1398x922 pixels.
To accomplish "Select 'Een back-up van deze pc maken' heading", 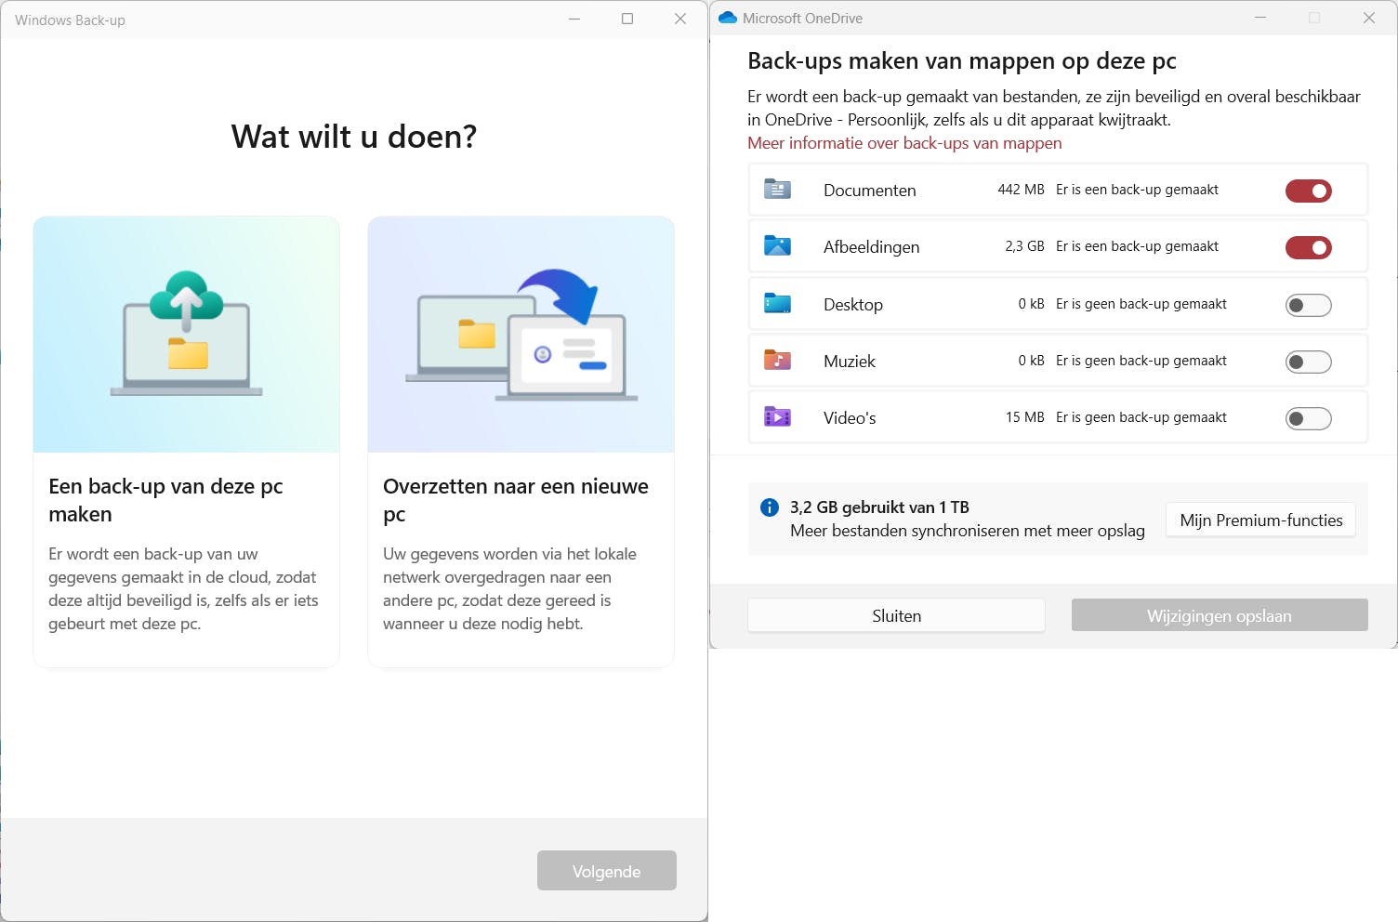I will pyautogui.click(x=165, y=500).
